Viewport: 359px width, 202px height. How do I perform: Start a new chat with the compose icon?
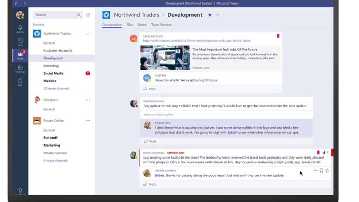pos(88,15)
